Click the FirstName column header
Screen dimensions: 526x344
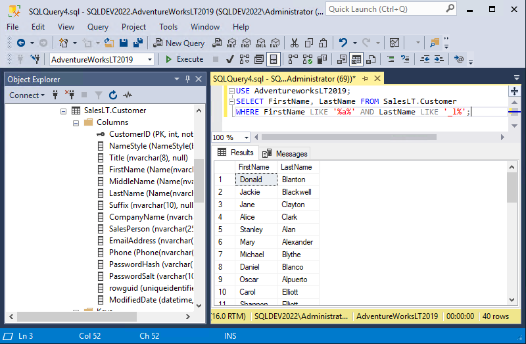point(256,167)
